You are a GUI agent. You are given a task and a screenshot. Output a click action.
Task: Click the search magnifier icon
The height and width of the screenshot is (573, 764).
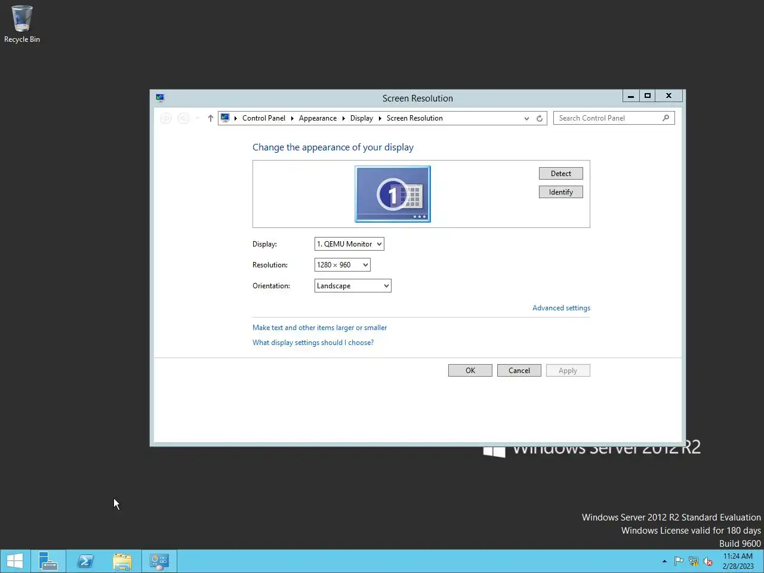coord(666,118)
